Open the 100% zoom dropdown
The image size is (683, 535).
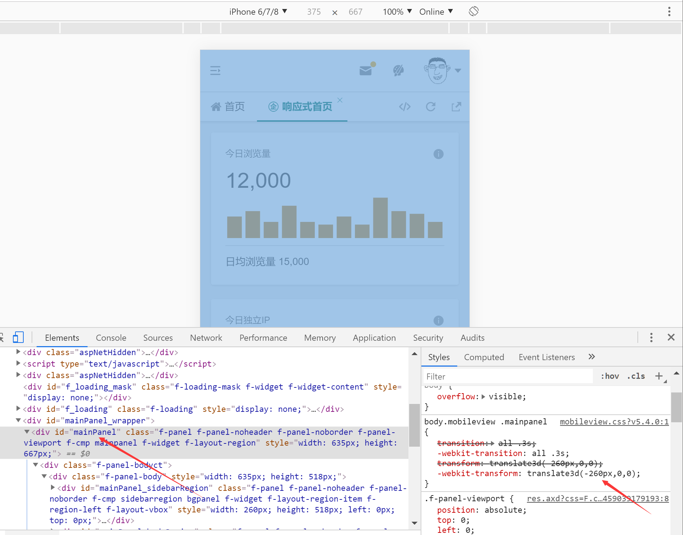(397, 12)
